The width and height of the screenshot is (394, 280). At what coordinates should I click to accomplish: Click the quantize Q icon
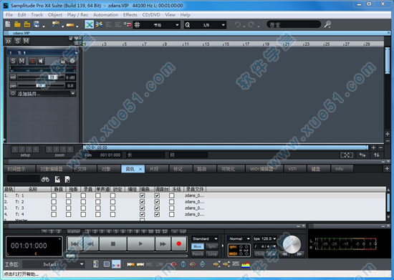pos(188,25)
